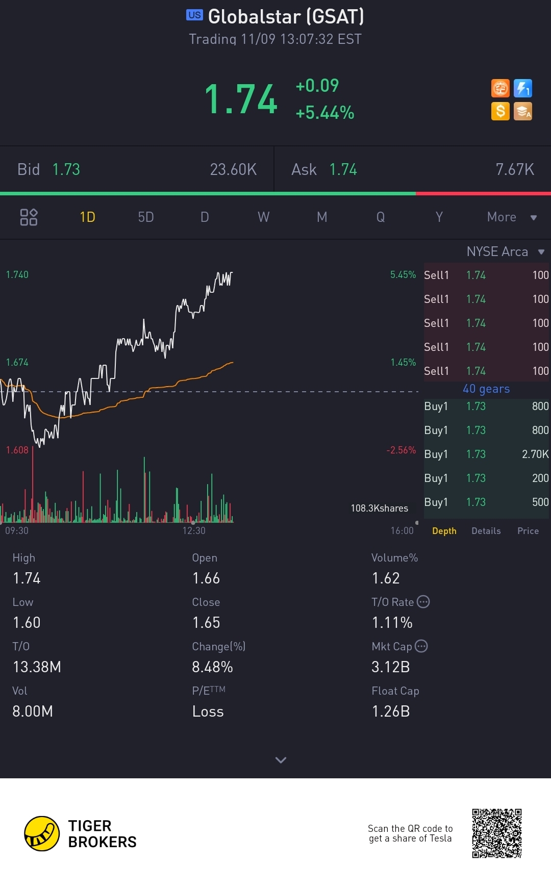The image size is (551, 889).
Task: Tap the 23.60K bid size
Action: pyautogui.click(x=233, y=169)
